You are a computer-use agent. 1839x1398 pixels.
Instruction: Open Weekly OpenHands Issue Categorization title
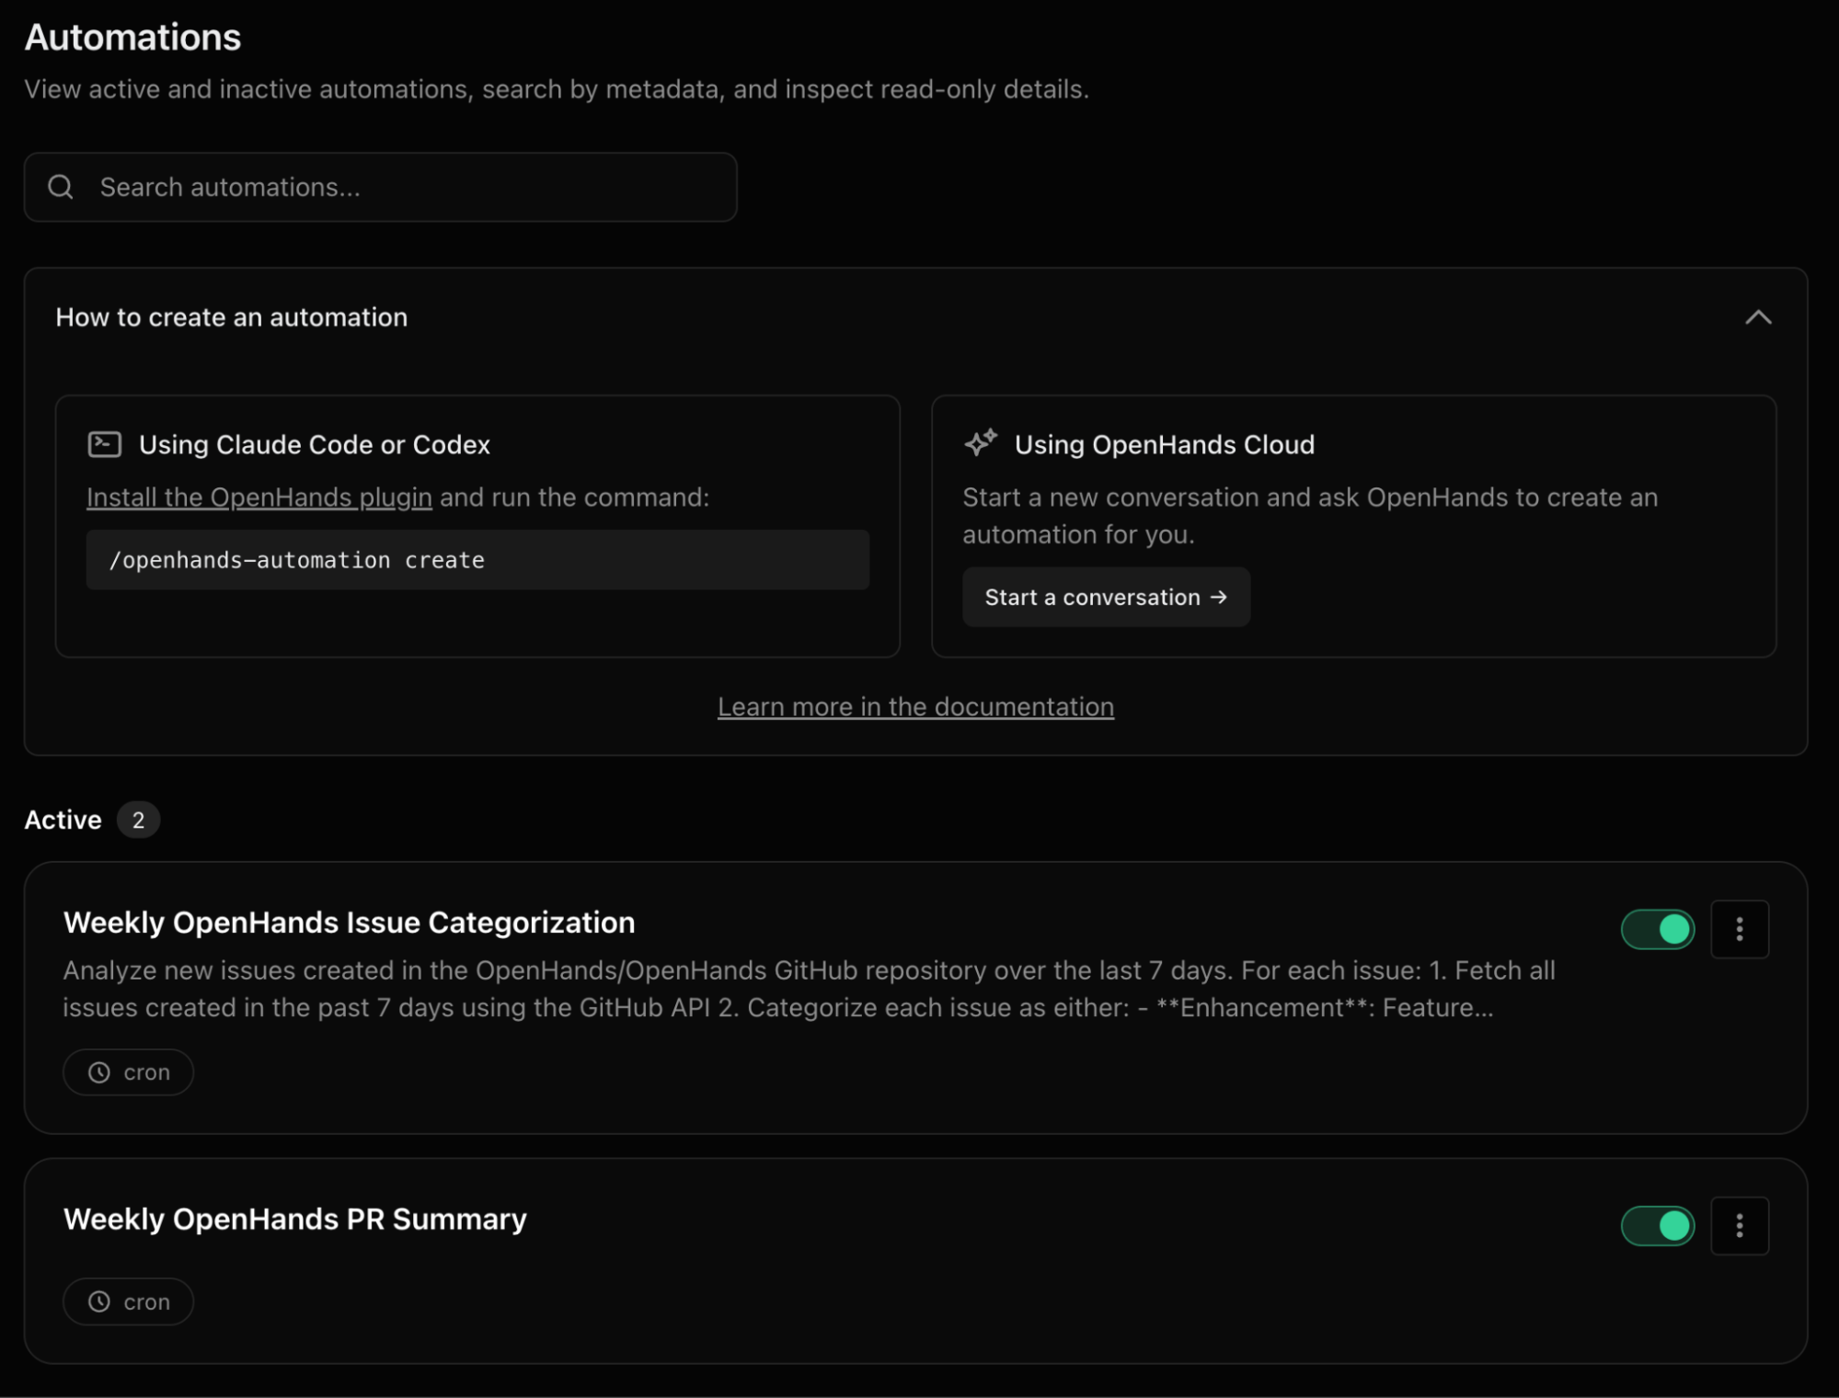(349, 922)
